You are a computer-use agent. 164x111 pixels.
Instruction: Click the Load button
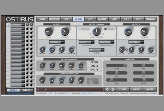click(122, 90)
